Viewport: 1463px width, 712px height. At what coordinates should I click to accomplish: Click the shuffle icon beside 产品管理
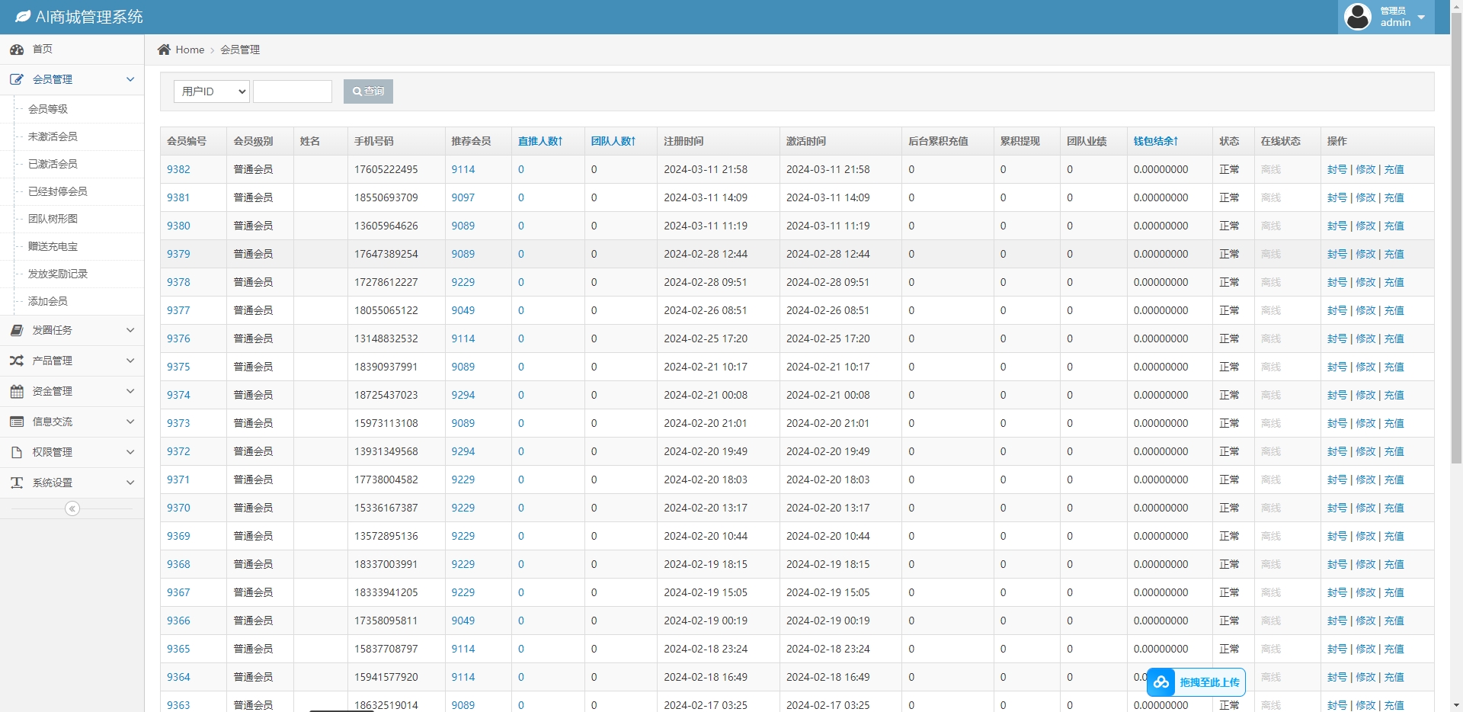(x=17, y=361)
